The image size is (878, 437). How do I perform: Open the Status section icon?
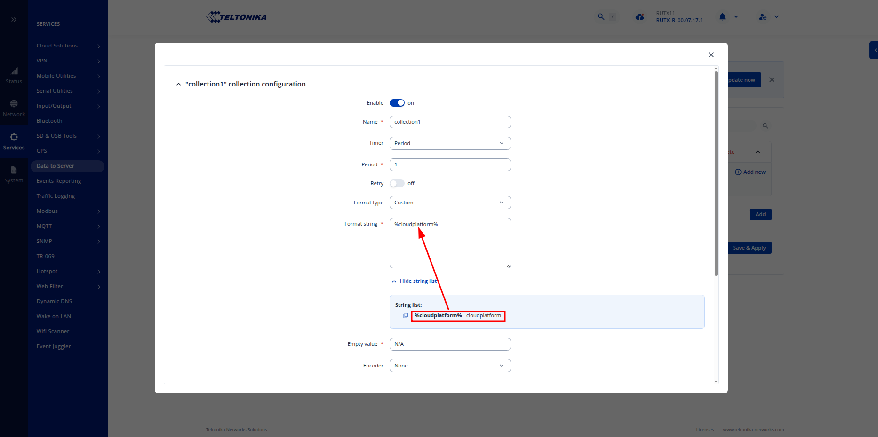14,75
